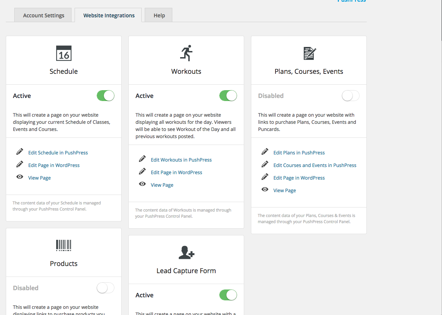The image size is (442, 315).
Task: Click the Products card title
Action: (64, 264)
